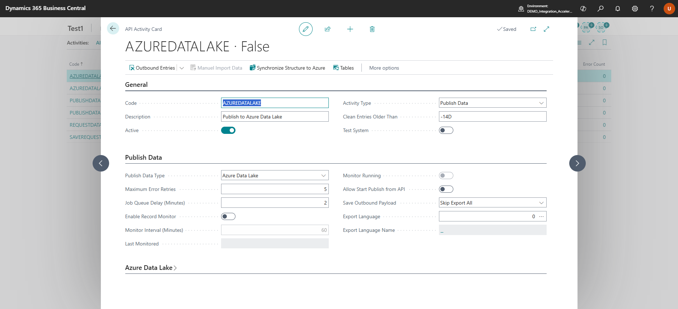Click the expand arrows icon on background page
Viewport: 678px width, 309px height.
coord(592,42)
